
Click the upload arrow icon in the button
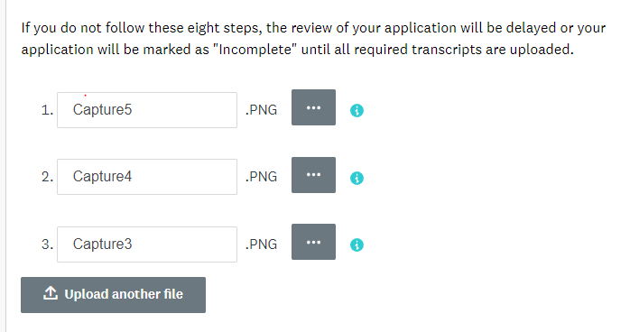(x=51, y=293)
